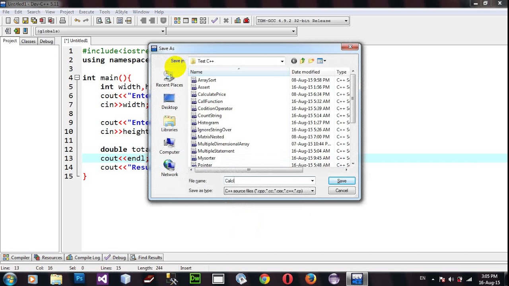Screen dimensions: 509x286
Task: Click the Goto Line toolbar icon
Action: pyautogui.click(x=128, y=21)
